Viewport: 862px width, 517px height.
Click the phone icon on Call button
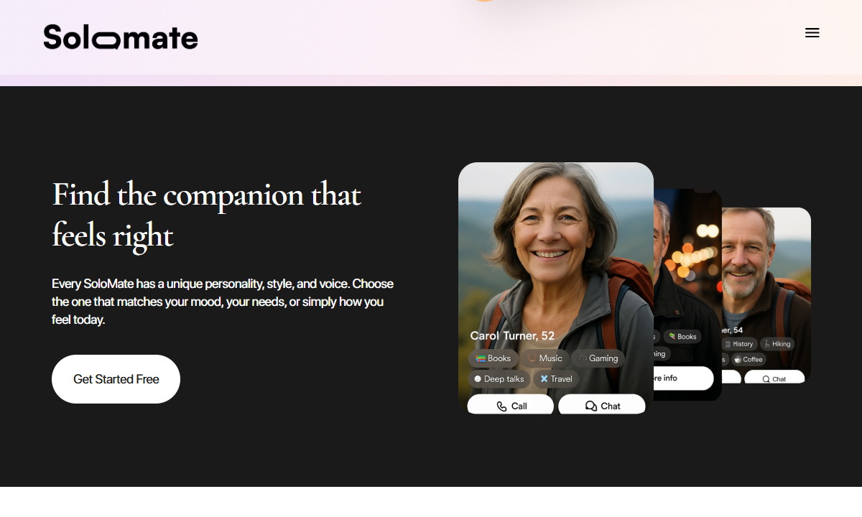tap(501, 406)
